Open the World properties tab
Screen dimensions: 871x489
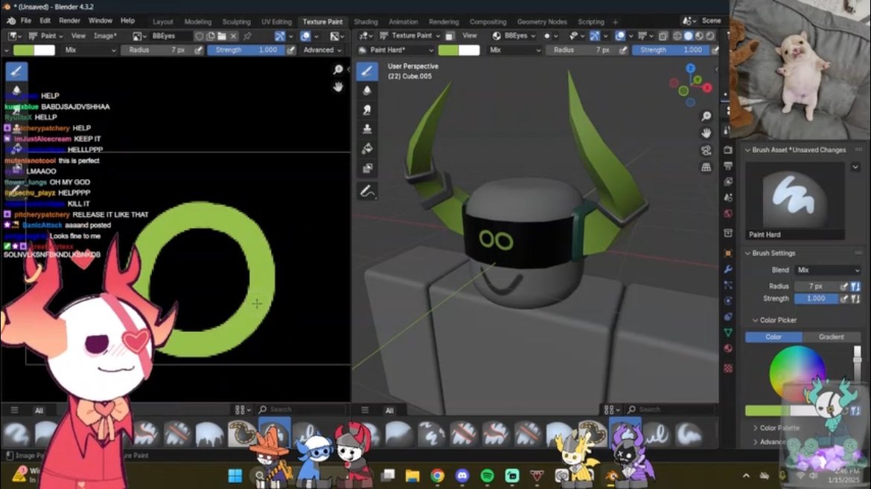pos(727,213)
